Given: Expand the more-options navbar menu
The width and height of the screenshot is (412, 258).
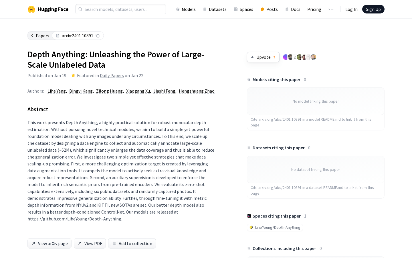Looking at the screenshot, I should (331, 9).
